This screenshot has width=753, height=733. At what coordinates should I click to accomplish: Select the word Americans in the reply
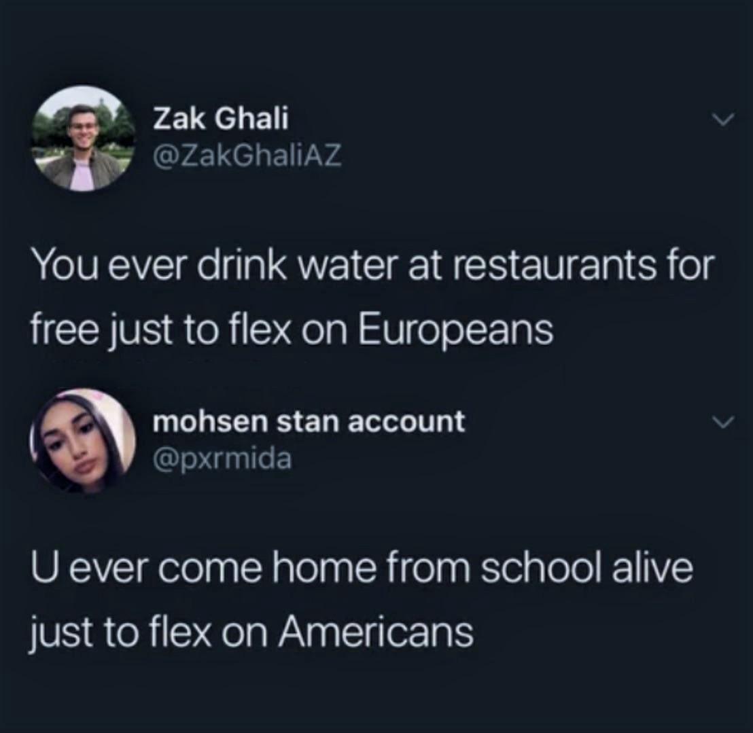click(x=377, y=632)
